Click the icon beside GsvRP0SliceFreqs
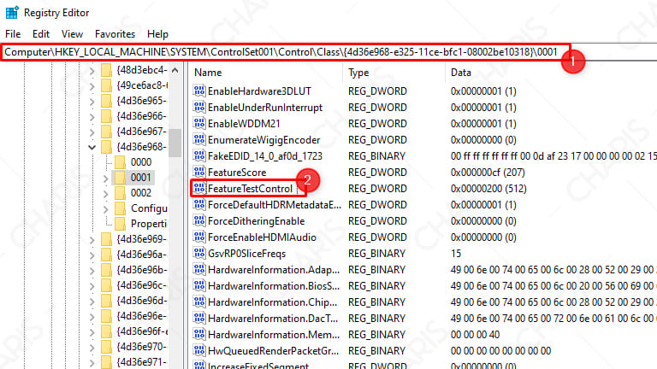This screenshot has width=657, height=369. click(x=199, y=253)
